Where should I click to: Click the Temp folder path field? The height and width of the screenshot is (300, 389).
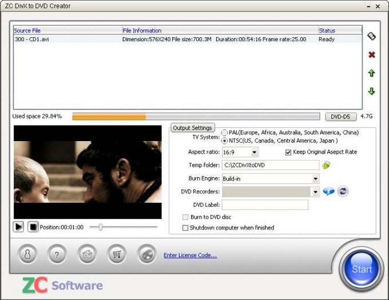pyautogui.click(x=271, y=165)
